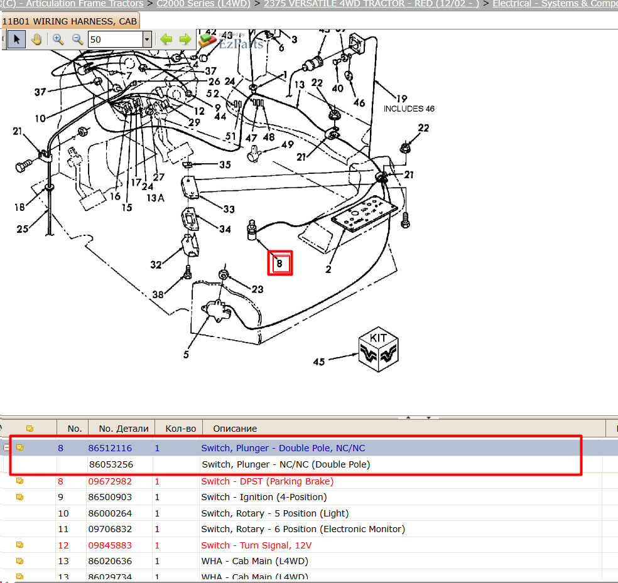Screen dimensions: 618x583
Task: Click callout number 10 in diagram
Action: click(40, 119)
